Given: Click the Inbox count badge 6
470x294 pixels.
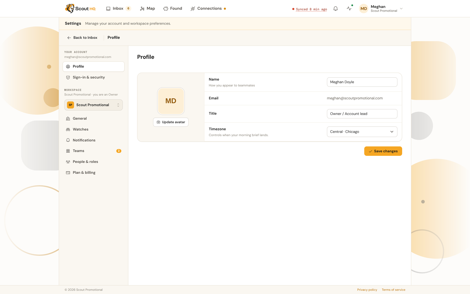Looking at the screenshot, I should click(128, 9).
